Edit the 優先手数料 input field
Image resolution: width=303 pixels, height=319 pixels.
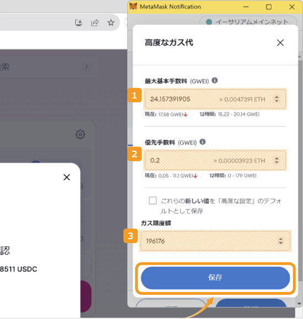(215, 160)
